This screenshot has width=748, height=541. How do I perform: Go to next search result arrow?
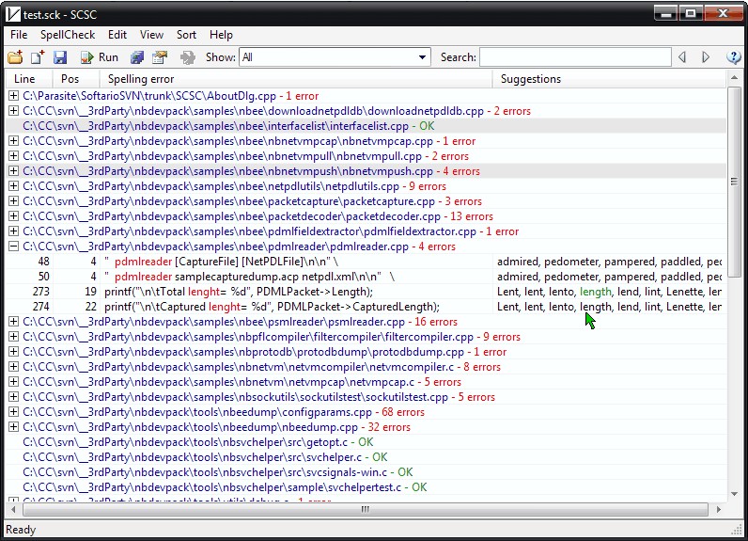click(706, 57)
